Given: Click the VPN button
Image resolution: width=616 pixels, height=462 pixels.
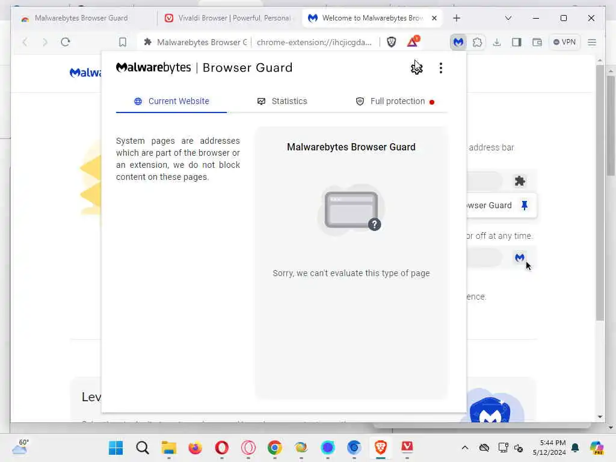Looking at the screenshot, I should pos(564,42).
